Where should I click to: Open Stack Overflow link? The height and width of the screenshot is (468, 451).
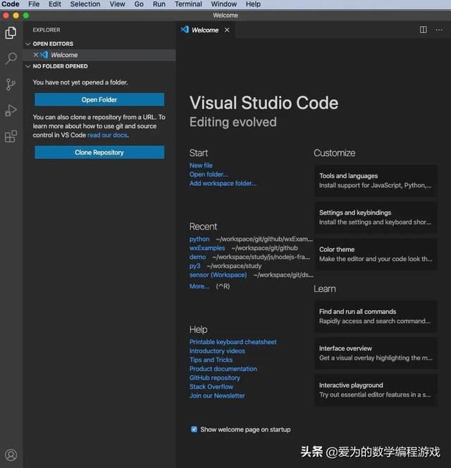click(x=211, y=387)
